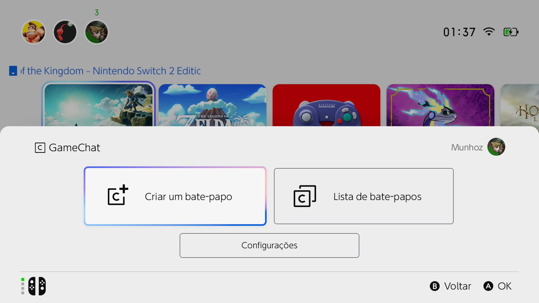Click the GameChat logo icon in header

point(40,148)
